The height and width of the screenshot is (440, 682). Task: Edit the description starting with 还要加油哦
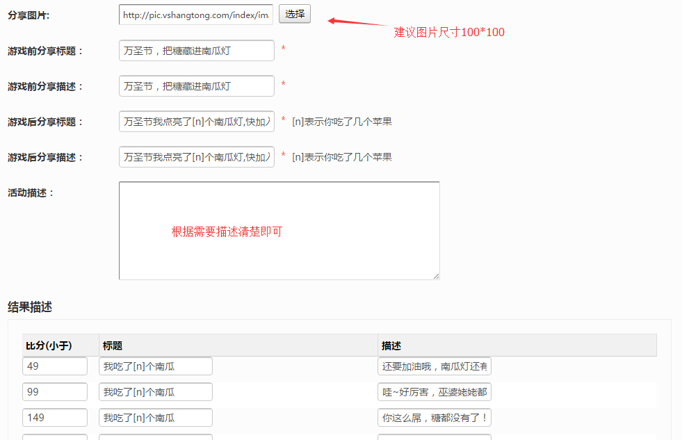(435, 366)
